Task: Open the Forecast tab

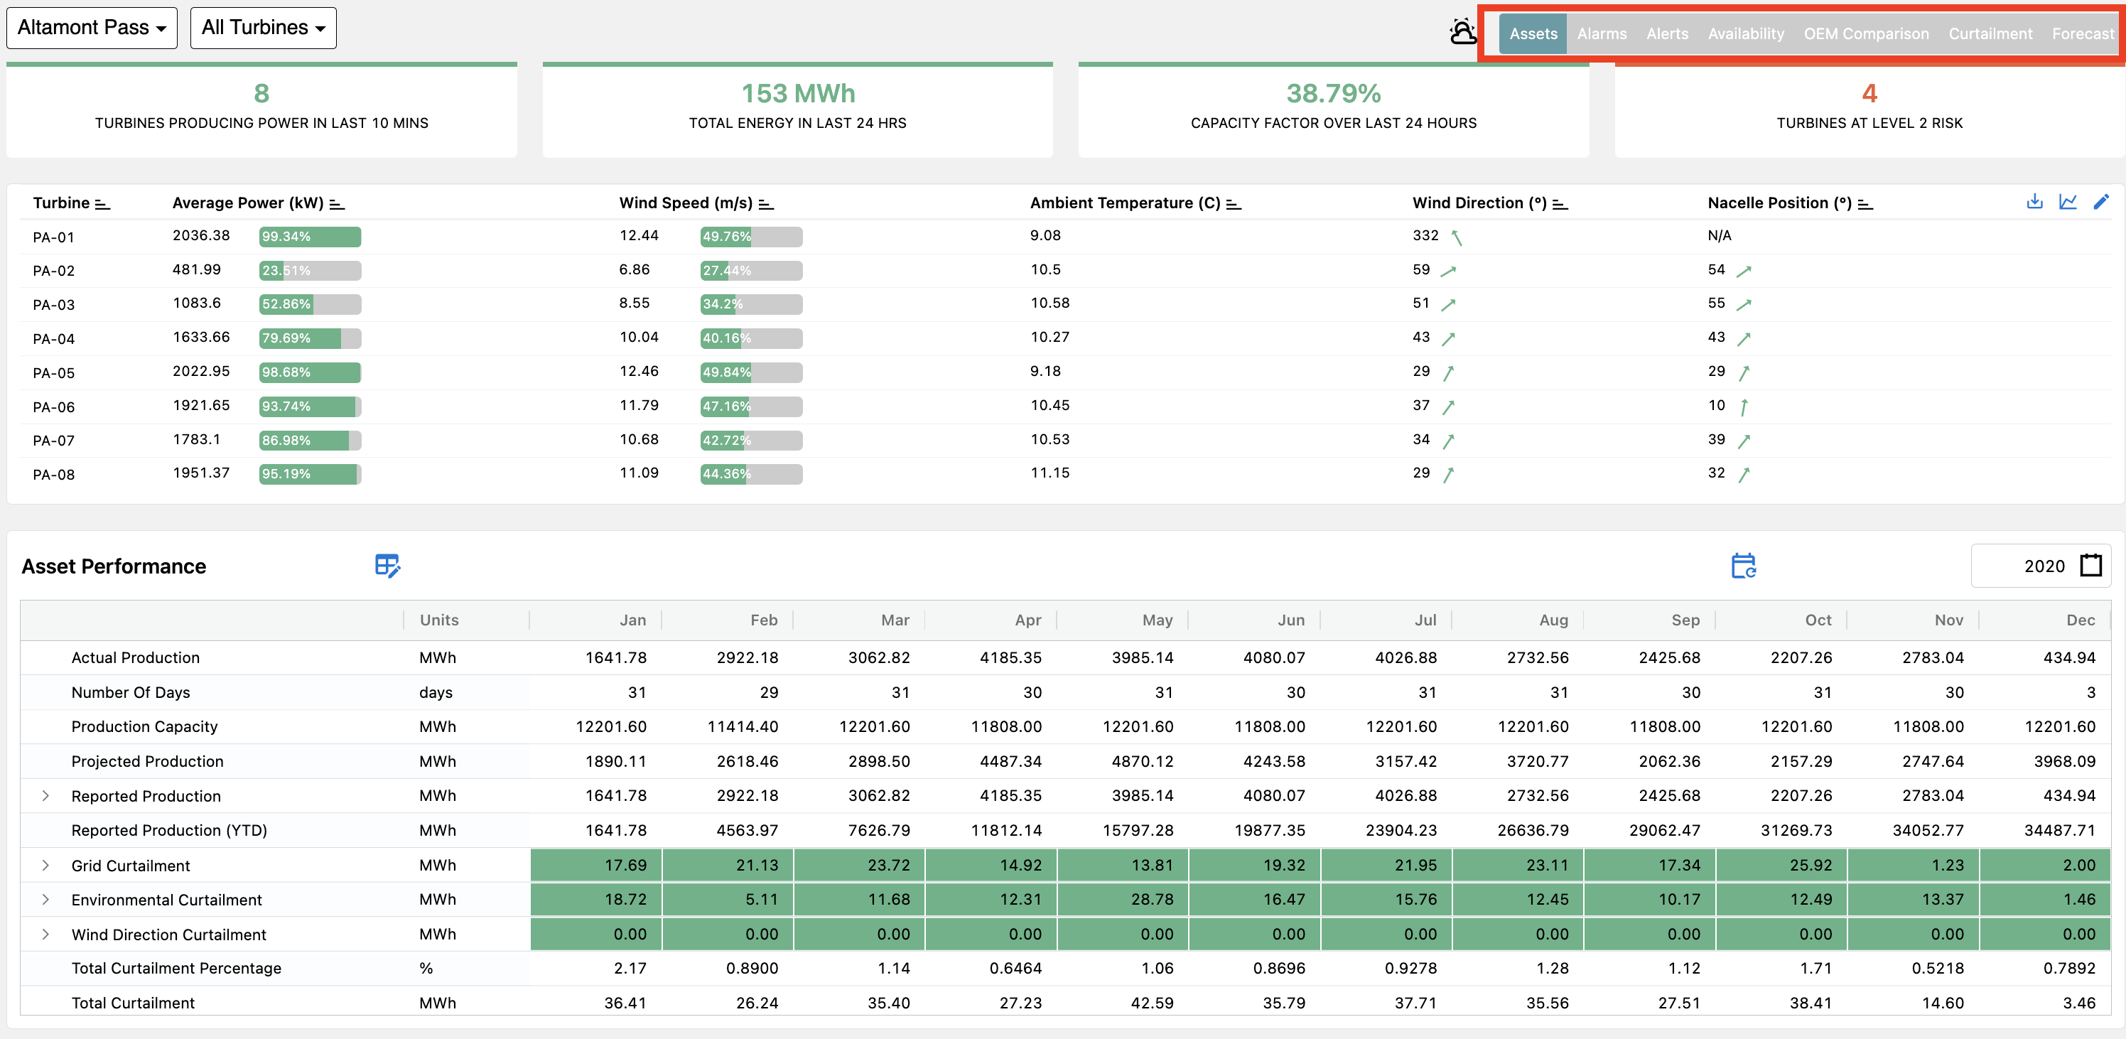Action: [2082, 34]
